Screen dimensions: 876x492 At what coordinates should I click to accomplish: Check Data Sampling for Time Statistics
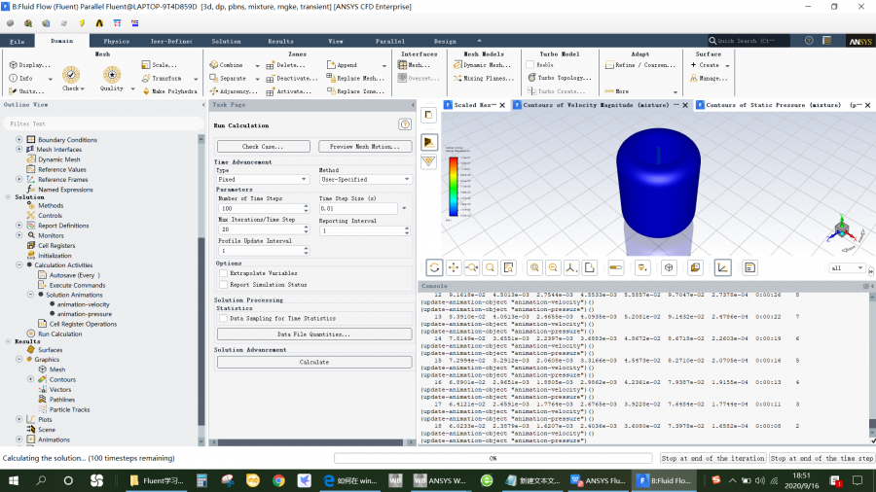(223, 318)
